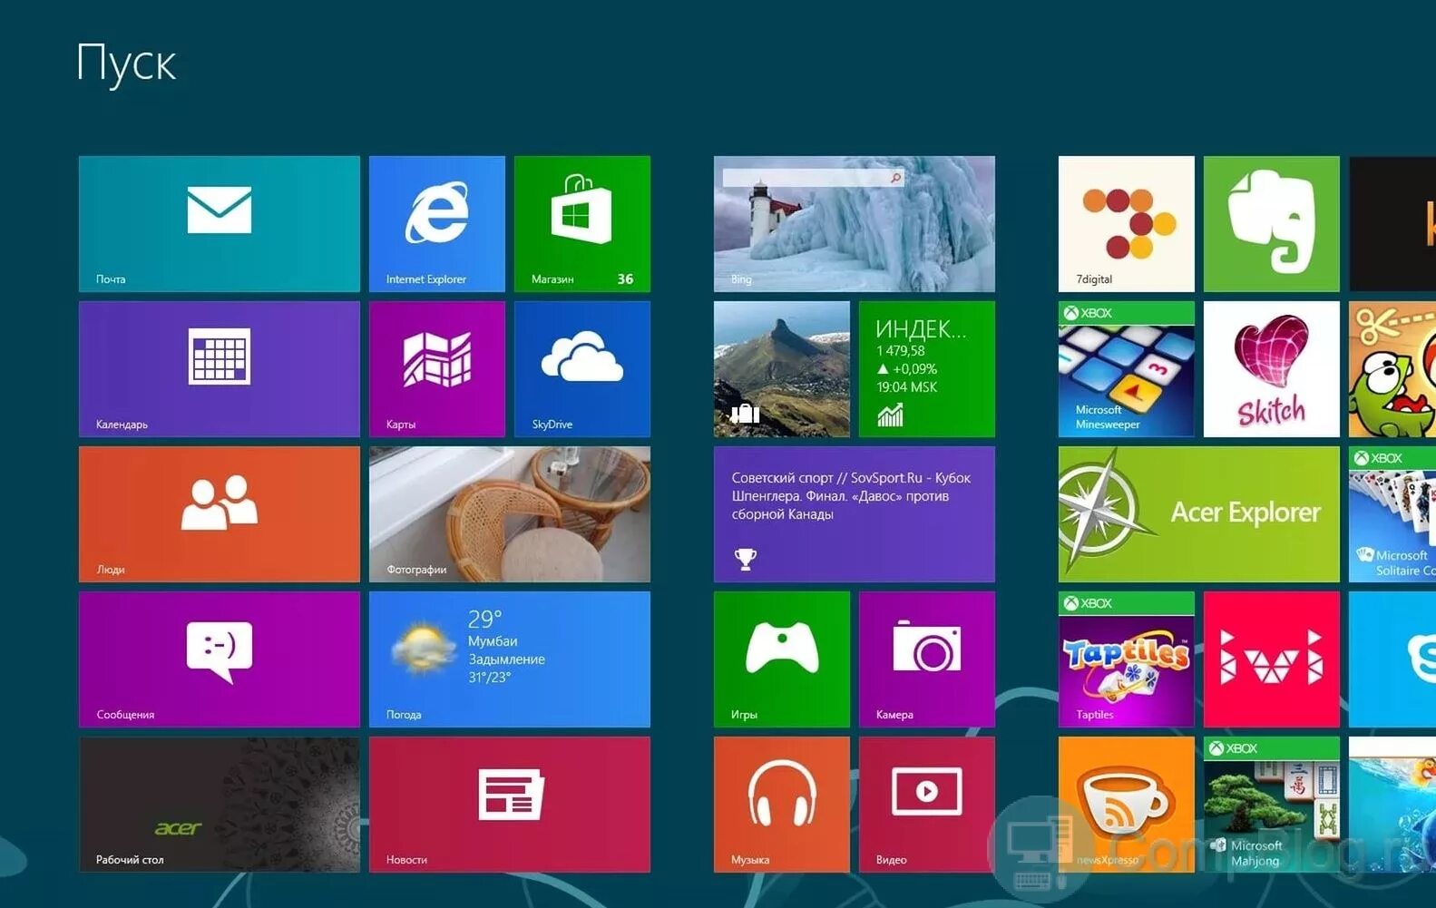Image resolution: width=1436 pixels, height=908 pixels.
Task: Launch the 7digital app tile
Action: coord(1127,224)
